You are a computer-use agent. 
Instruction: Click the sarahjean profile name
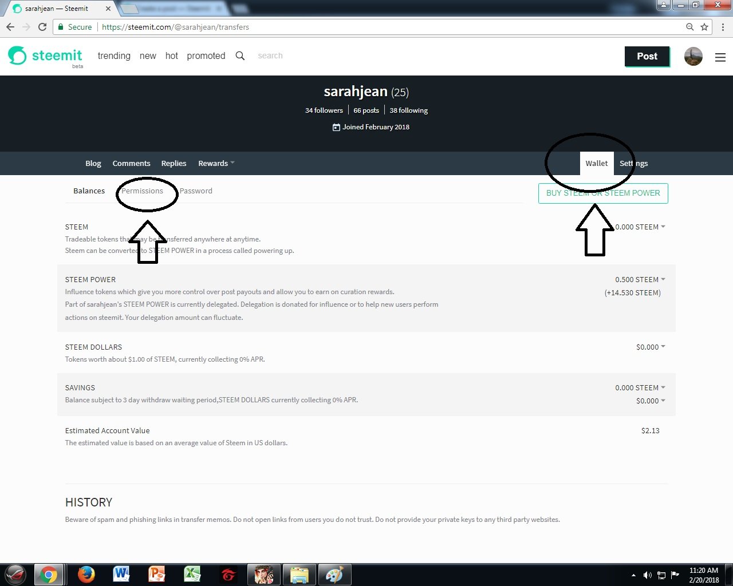[x=356, y=92]
